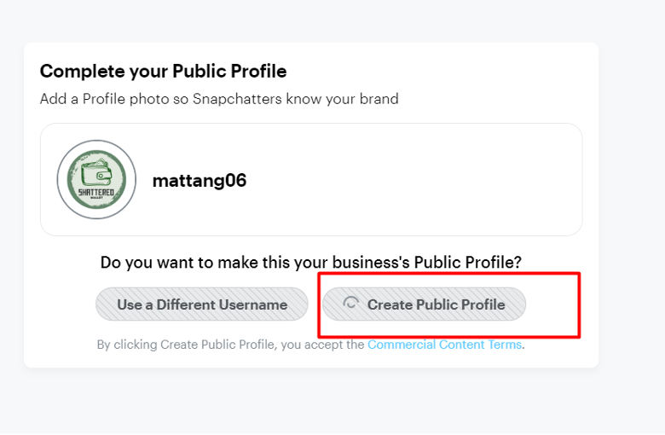
Task: Click the word Snapchatters in the subtitle
Action: point(237,99)
